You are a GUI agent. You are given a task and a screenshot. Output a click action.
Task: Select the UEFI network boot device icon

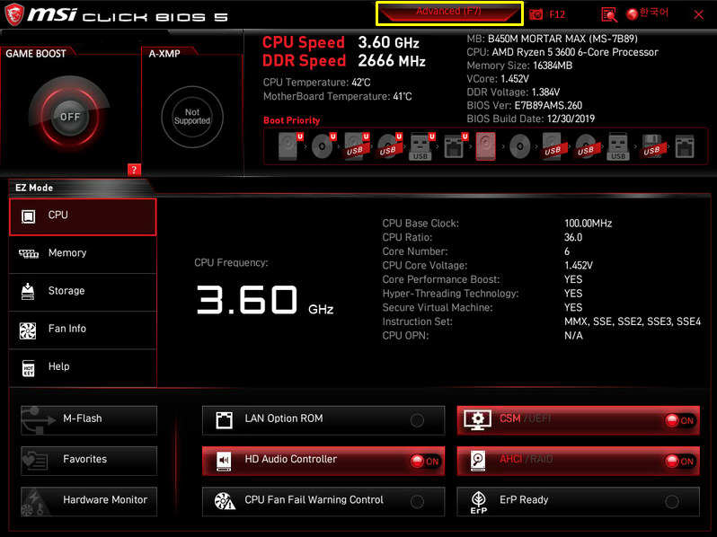pyautogui.click(x=455, y=146)
